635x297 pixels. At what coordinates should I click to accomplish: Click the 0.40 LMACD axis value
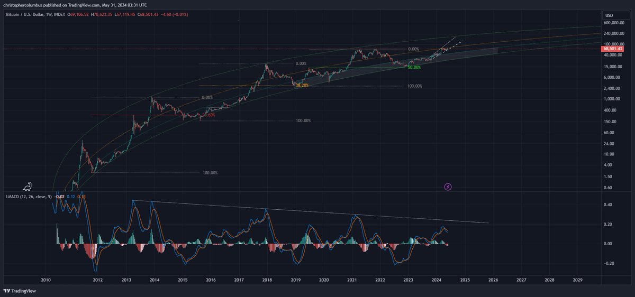coord(609,205)
